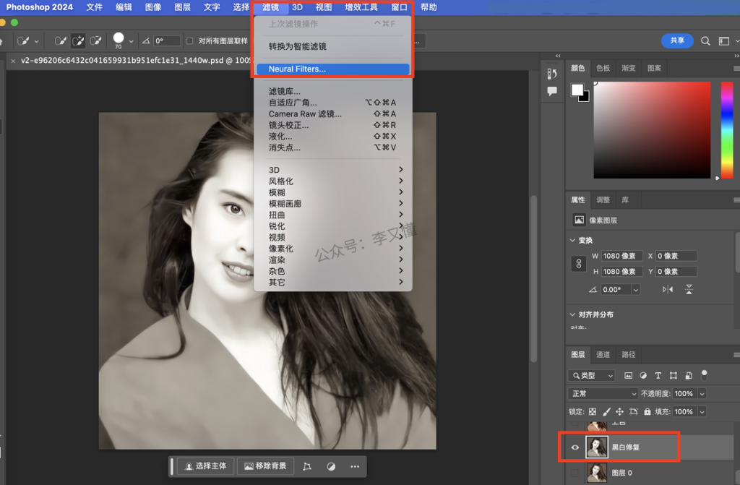Open the History panel icon in collapsed dock
Screen dimensions: 740x485
(x=551, y=74)
